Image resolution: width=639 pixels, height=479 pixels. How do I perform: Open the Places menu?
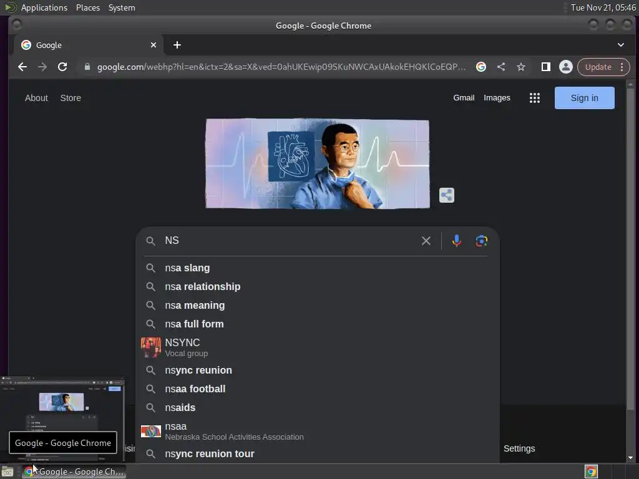pos(87,7)
